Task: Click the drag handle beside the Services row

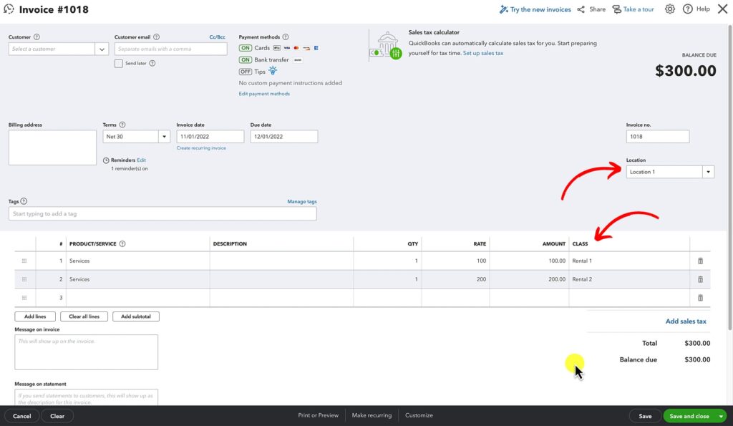Action: [25, 260]
